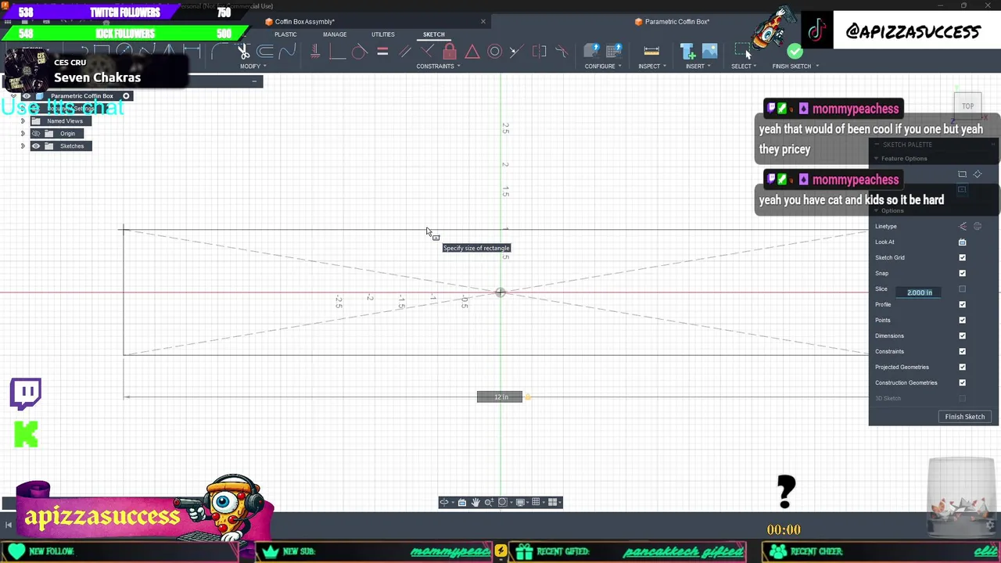Apply the Tangent constraint

click(x=359, y=52)
